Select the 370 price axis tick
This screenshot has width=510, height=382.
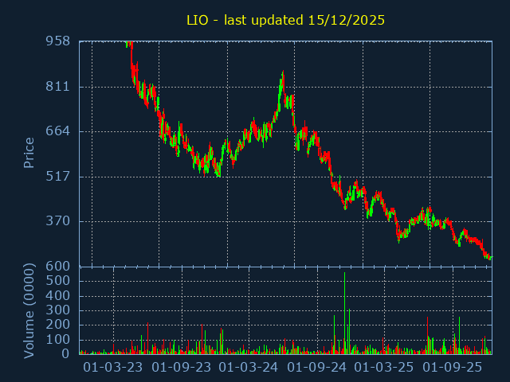click(57, 221)
